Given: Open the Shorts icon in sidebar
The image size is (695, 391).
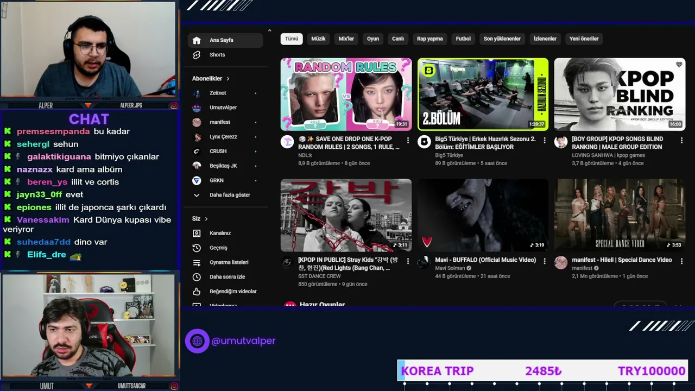Looking at the screenshot, I should tap(197, 55).
